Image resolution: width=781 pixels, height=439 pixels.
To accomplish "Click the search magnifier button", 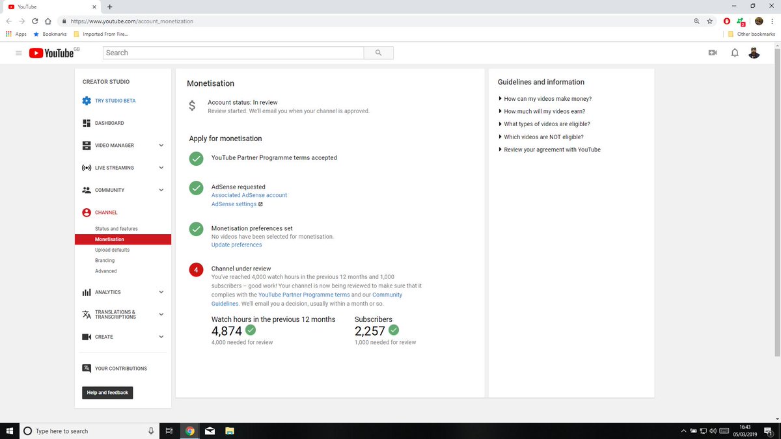I will (x=378, y=53).
